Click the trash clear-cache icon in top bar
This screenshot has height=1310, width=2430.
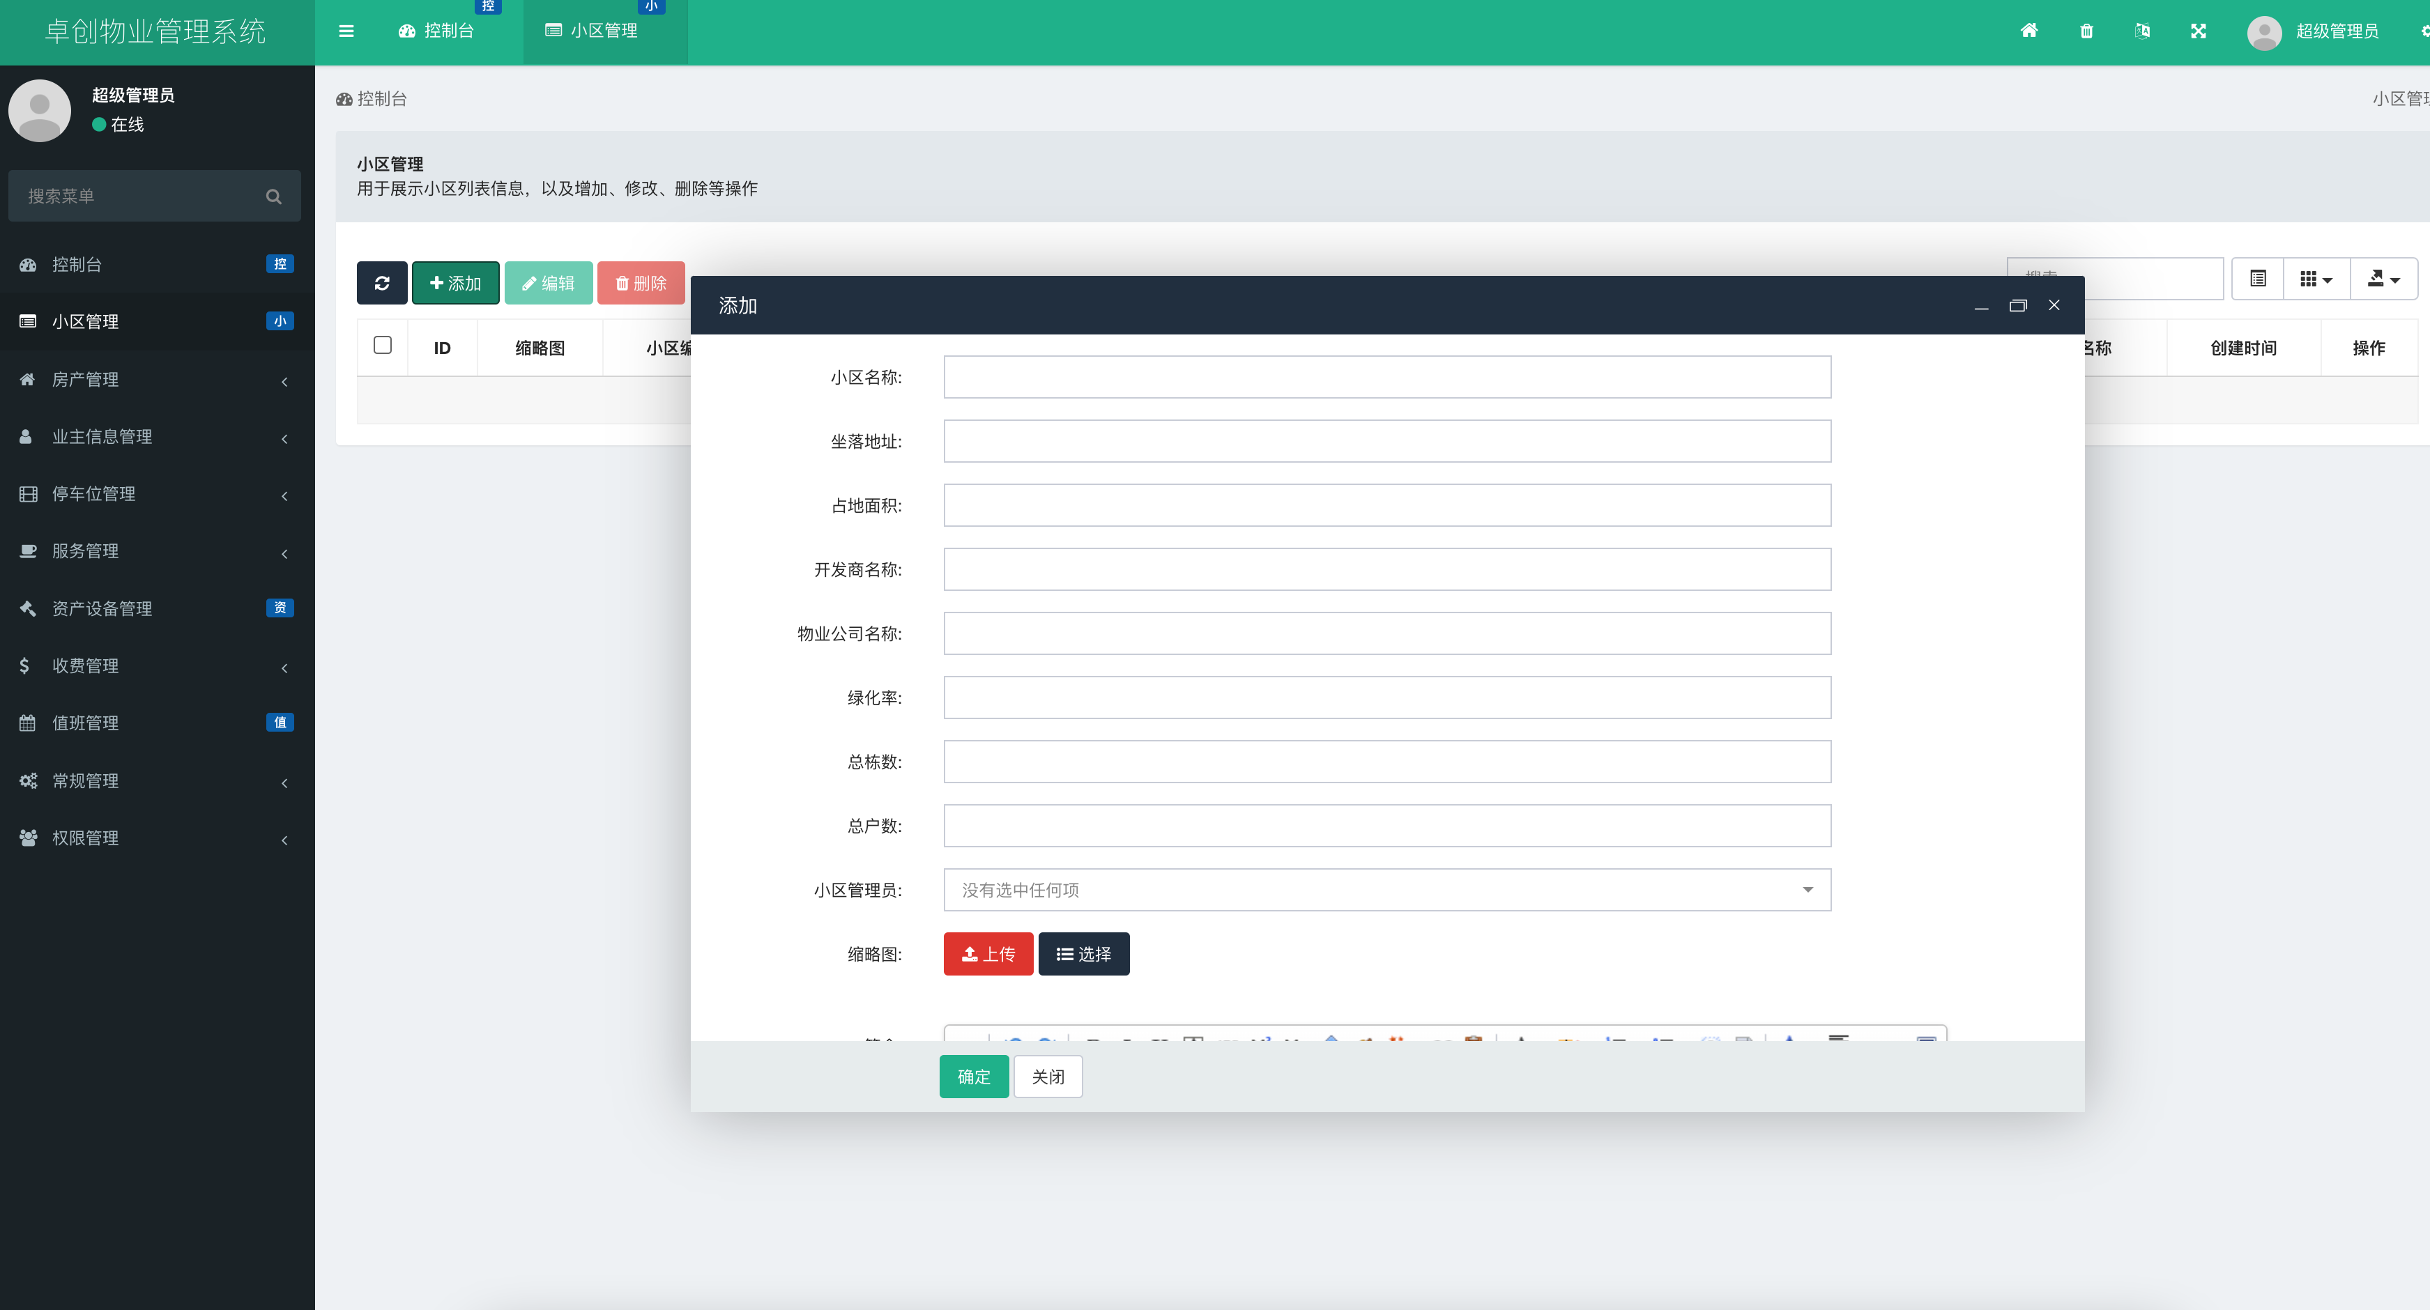click(x=2086, y=31)
